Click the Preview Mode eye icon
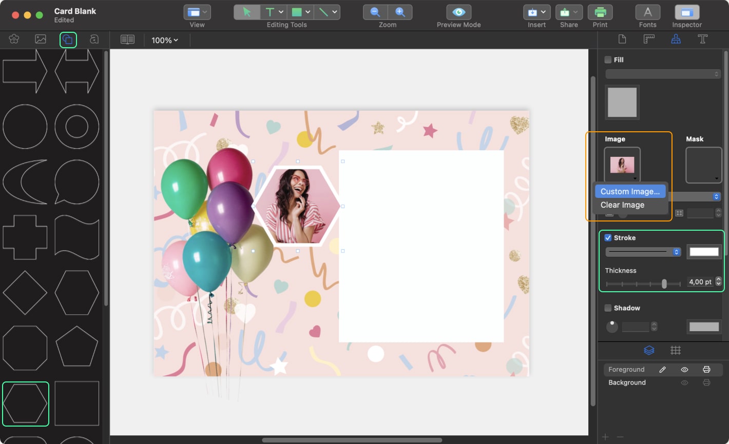The height and width of the screenshot is (444, 729). tap(458, 12)
